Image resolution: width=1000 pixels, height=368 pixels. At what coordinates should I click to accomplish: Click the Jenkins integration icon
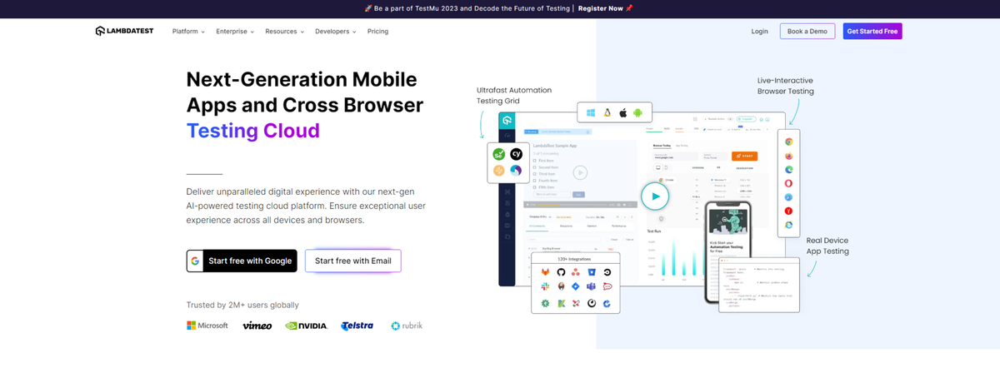561,287
